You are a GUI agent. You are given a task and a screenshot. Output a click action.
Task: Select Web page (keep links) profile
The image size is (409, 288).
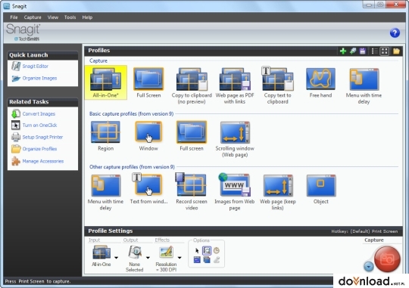pyautogui.click(x=277, y=193)
